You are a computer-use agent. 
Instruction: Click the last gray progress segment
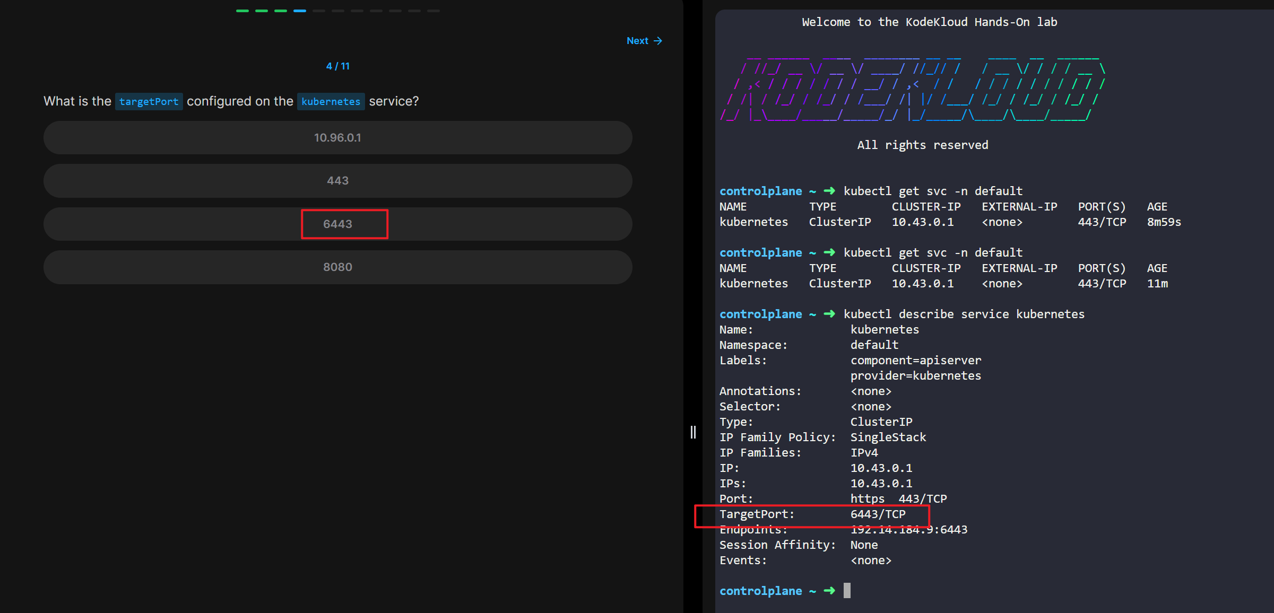click(434, 11)
